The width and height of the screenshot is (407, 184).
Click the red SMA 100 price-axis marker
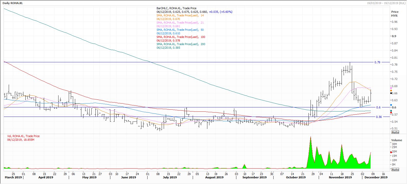391,113
